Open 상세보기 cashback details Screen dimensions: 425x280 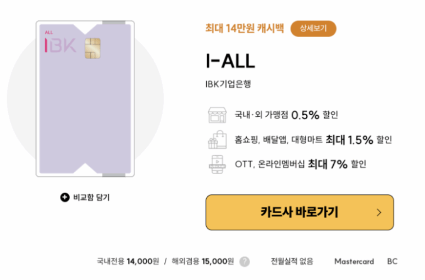click(313, 29)
